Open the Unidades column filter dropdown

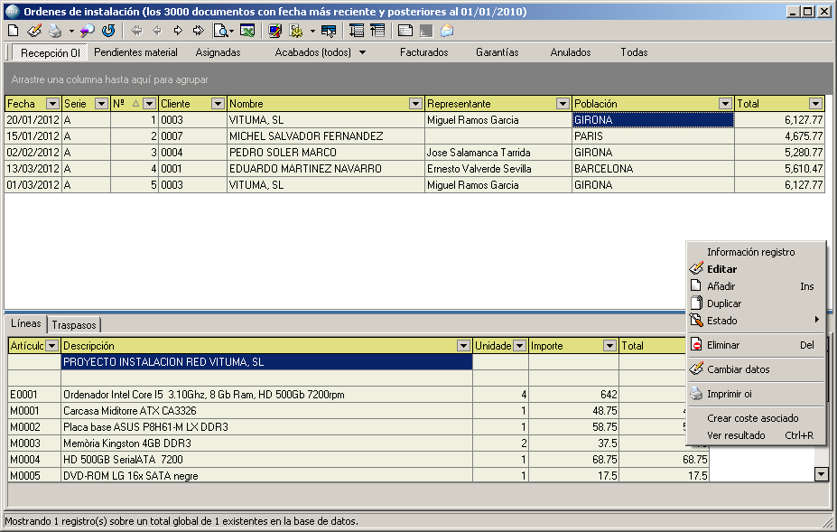coord(519,346)
